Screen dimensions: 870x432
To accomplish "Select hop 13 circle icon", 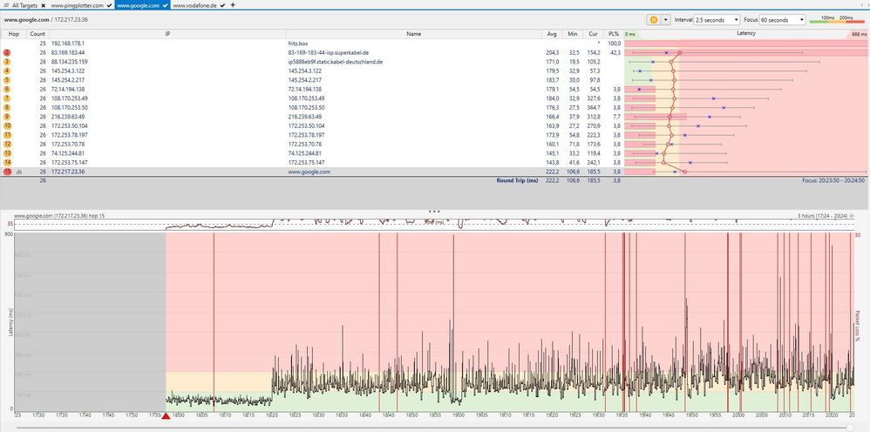I will [7, 153].
